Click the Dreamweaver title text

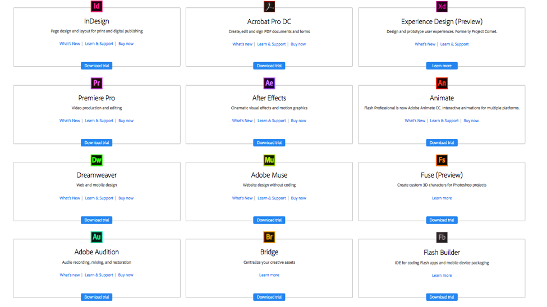tap(96, 175)
